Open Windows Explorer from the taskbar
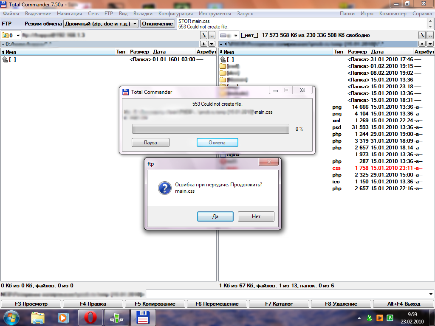The width and height of the screenshot is (435, 326). pos(38,317)
